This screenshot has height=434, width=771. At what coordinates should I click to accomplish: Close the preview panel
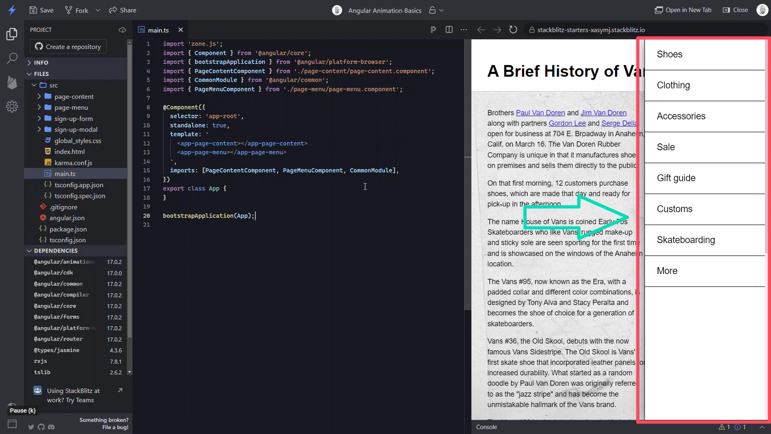[735, 10]
